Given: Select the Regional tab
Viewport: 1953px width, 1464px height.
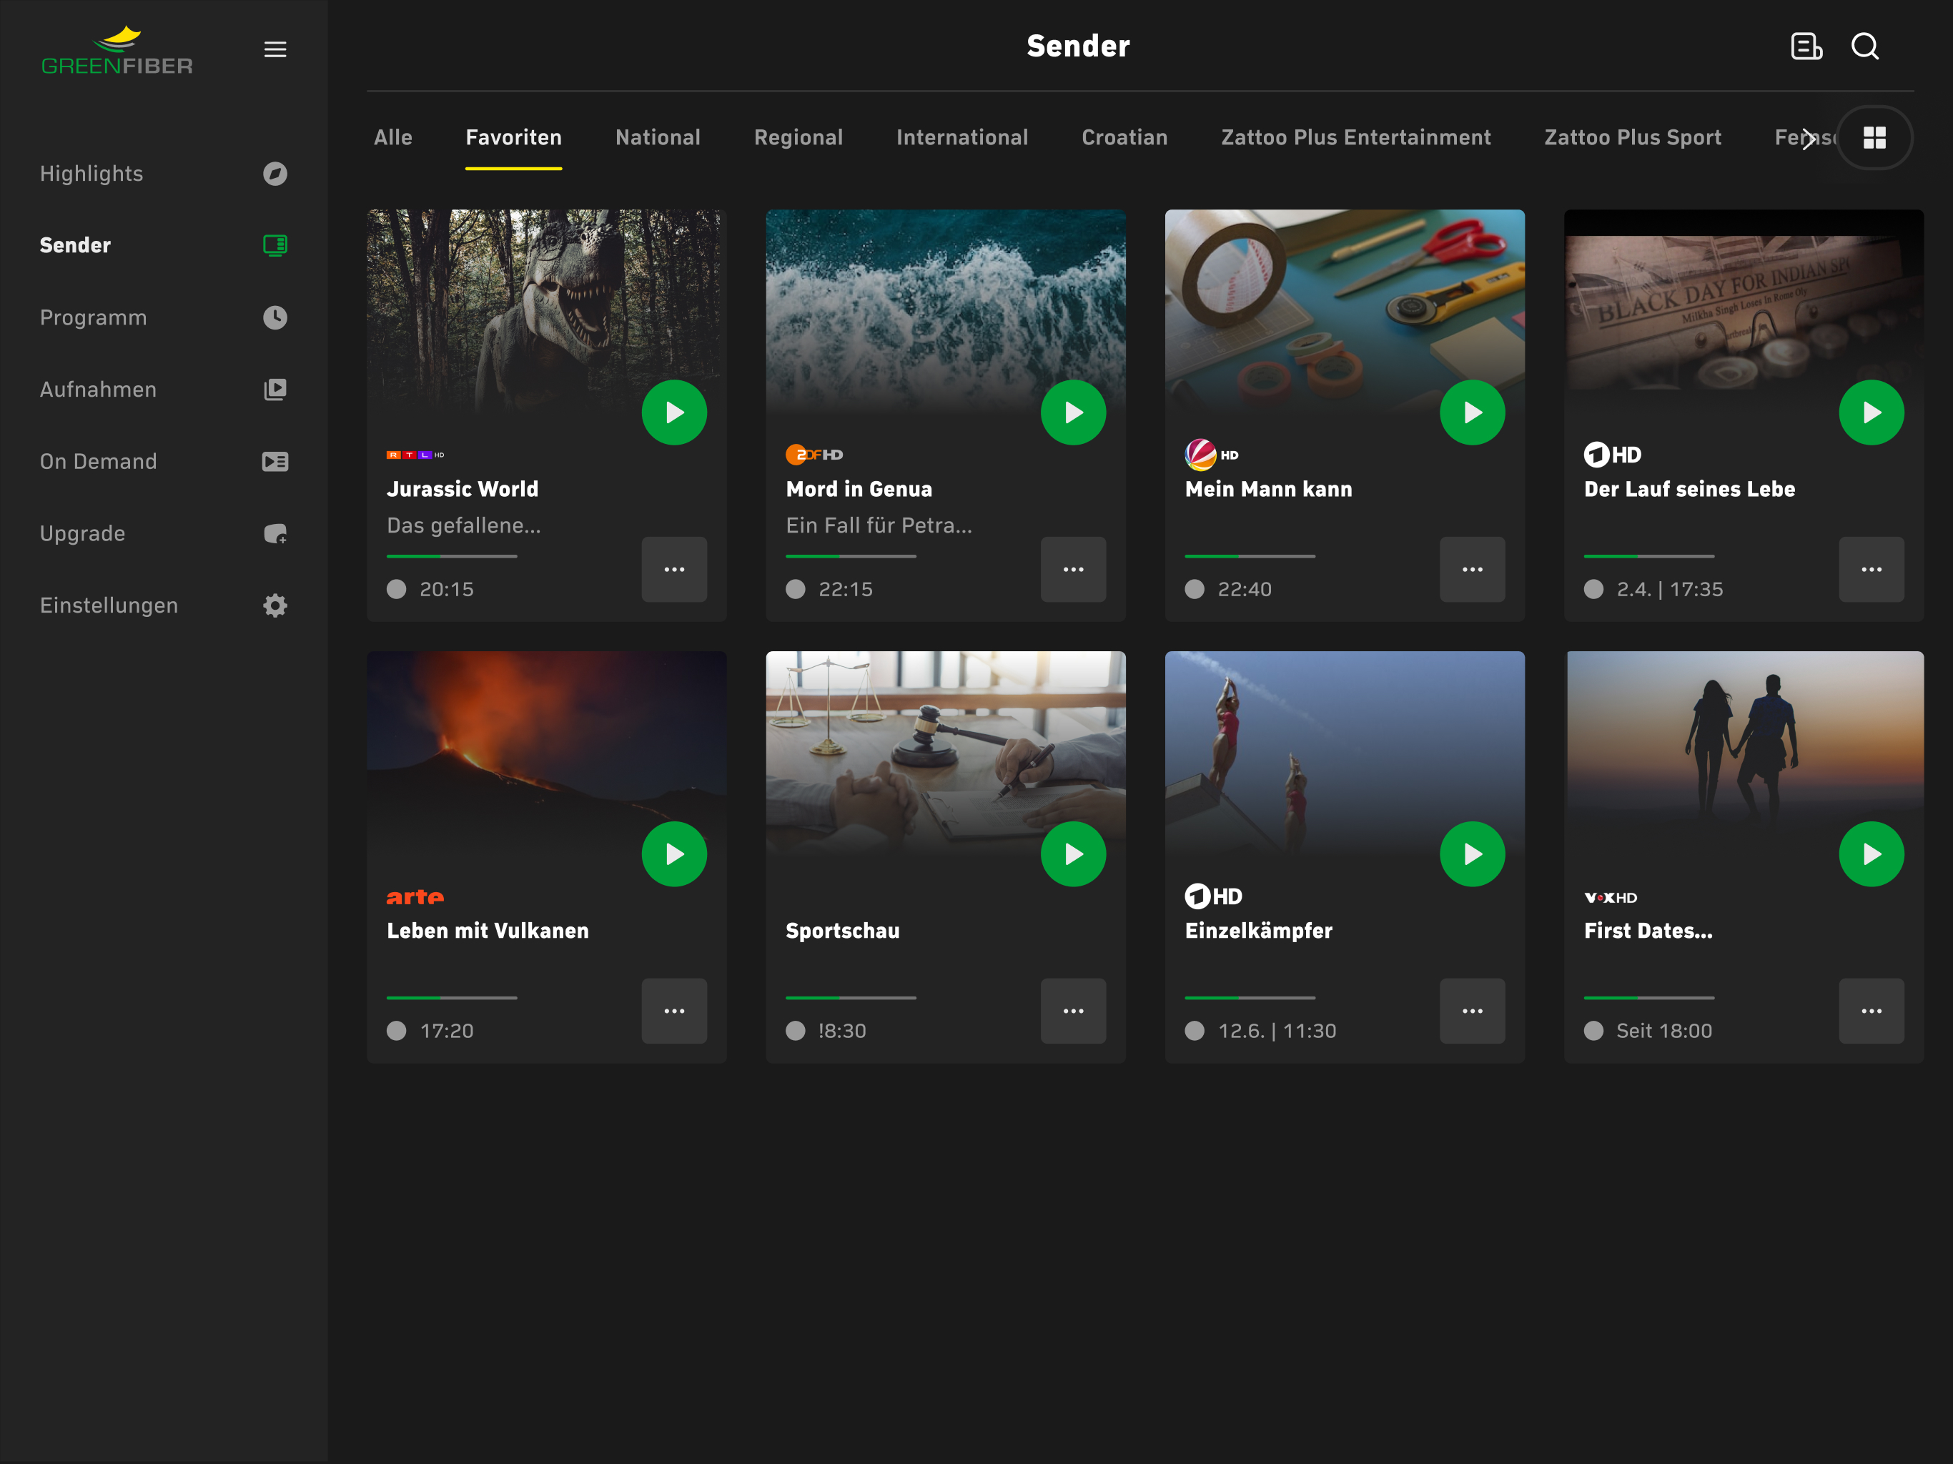Looking at the screenshot, I should coord(798,138).
